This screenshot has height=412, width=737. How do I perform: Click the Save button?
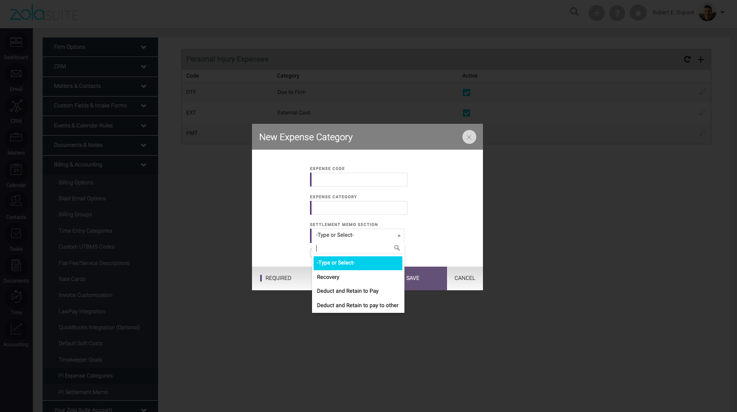pyautogui.click(x=425, y=278)
